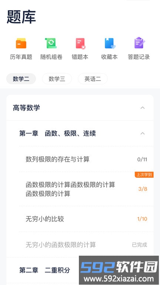This screenshot has width=160, height=285.
Task: Switch to the 数学三 tab
Action: tap(57, 79)
